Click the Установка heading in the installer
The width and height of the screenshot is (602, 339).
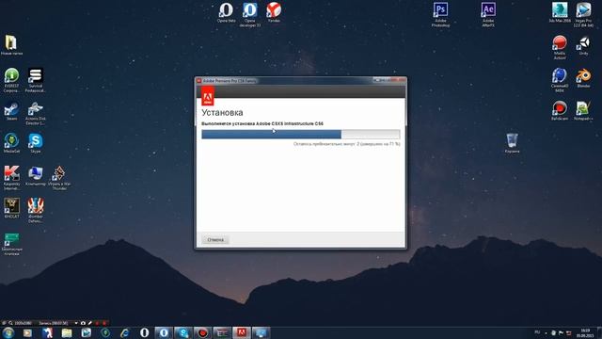pyautogui.click(x=222, y=113)
